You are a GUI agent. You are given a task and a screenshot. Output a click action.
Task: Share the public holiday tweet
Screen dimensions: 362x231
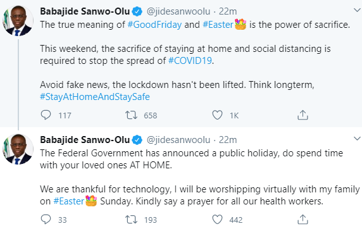point(303,220)
